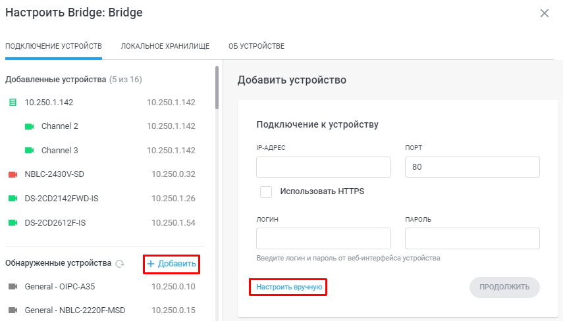Viewport: 563px width, 321px height.
Task: Refresh the discovered devices list
Action: pyautogui.click(x=120, y=264)
